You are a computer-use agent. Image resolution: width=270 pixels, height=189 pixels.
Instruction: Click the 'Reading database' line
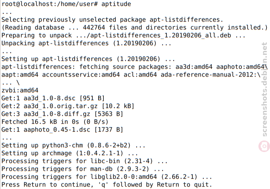tap(134, 27)
